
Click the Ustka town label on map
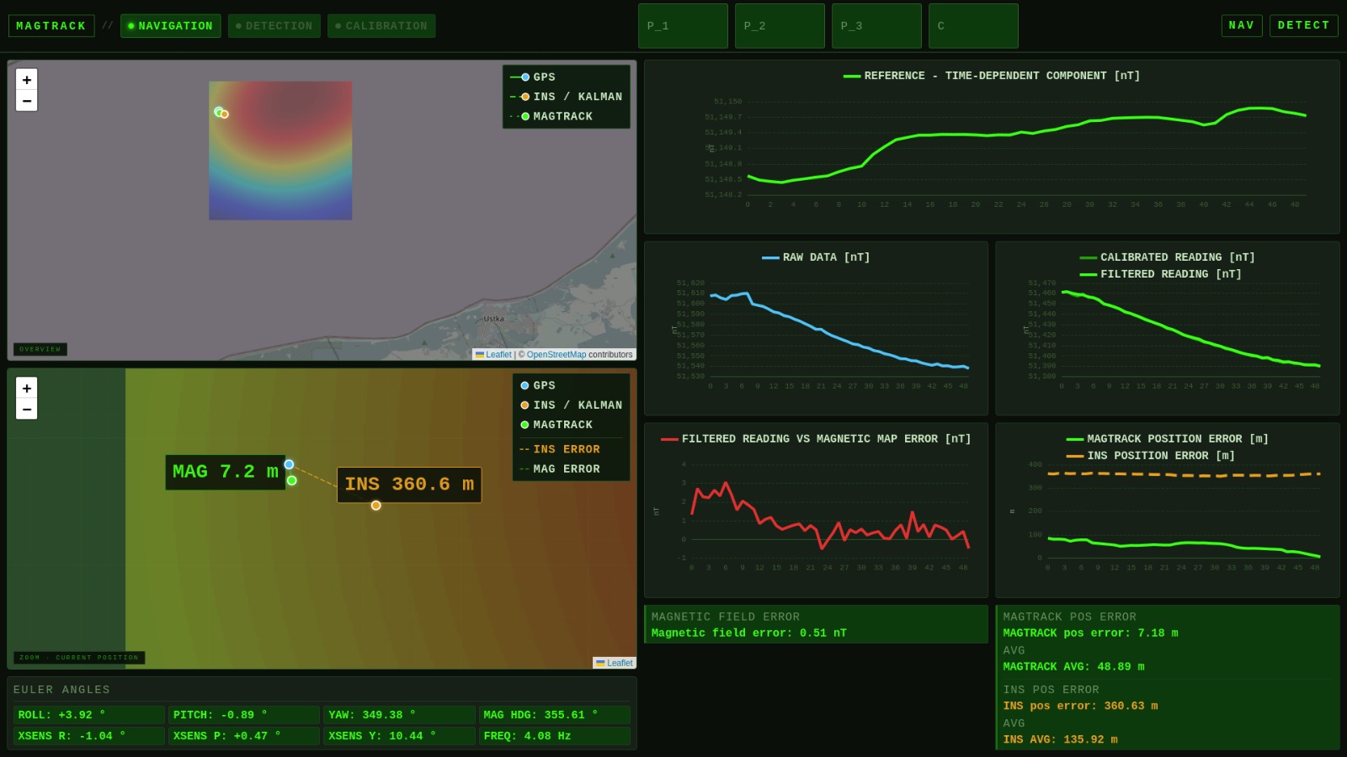[x=494, y=319]
